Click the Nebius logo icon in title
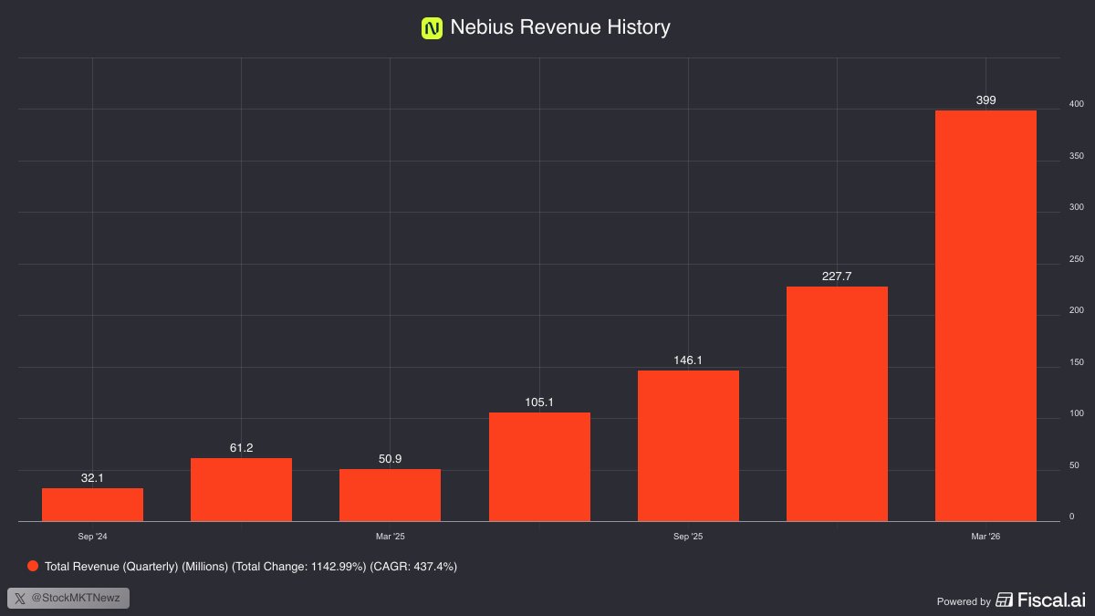 (432, 28)
